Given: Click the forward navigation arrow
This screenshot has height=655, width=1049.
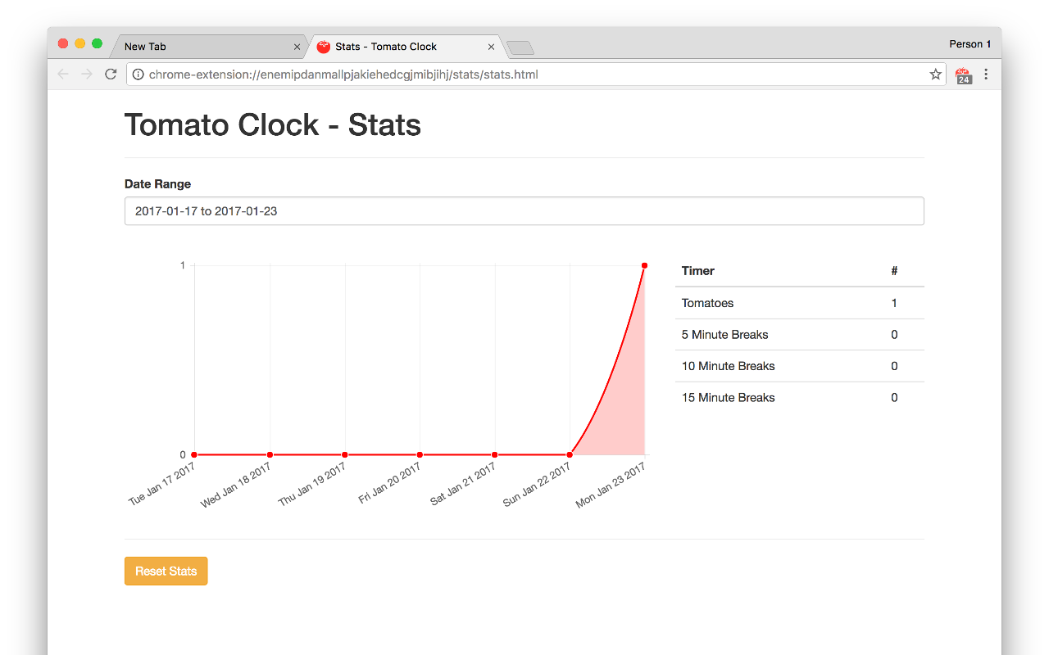Looking at the screenshot, I should [87, 75].
